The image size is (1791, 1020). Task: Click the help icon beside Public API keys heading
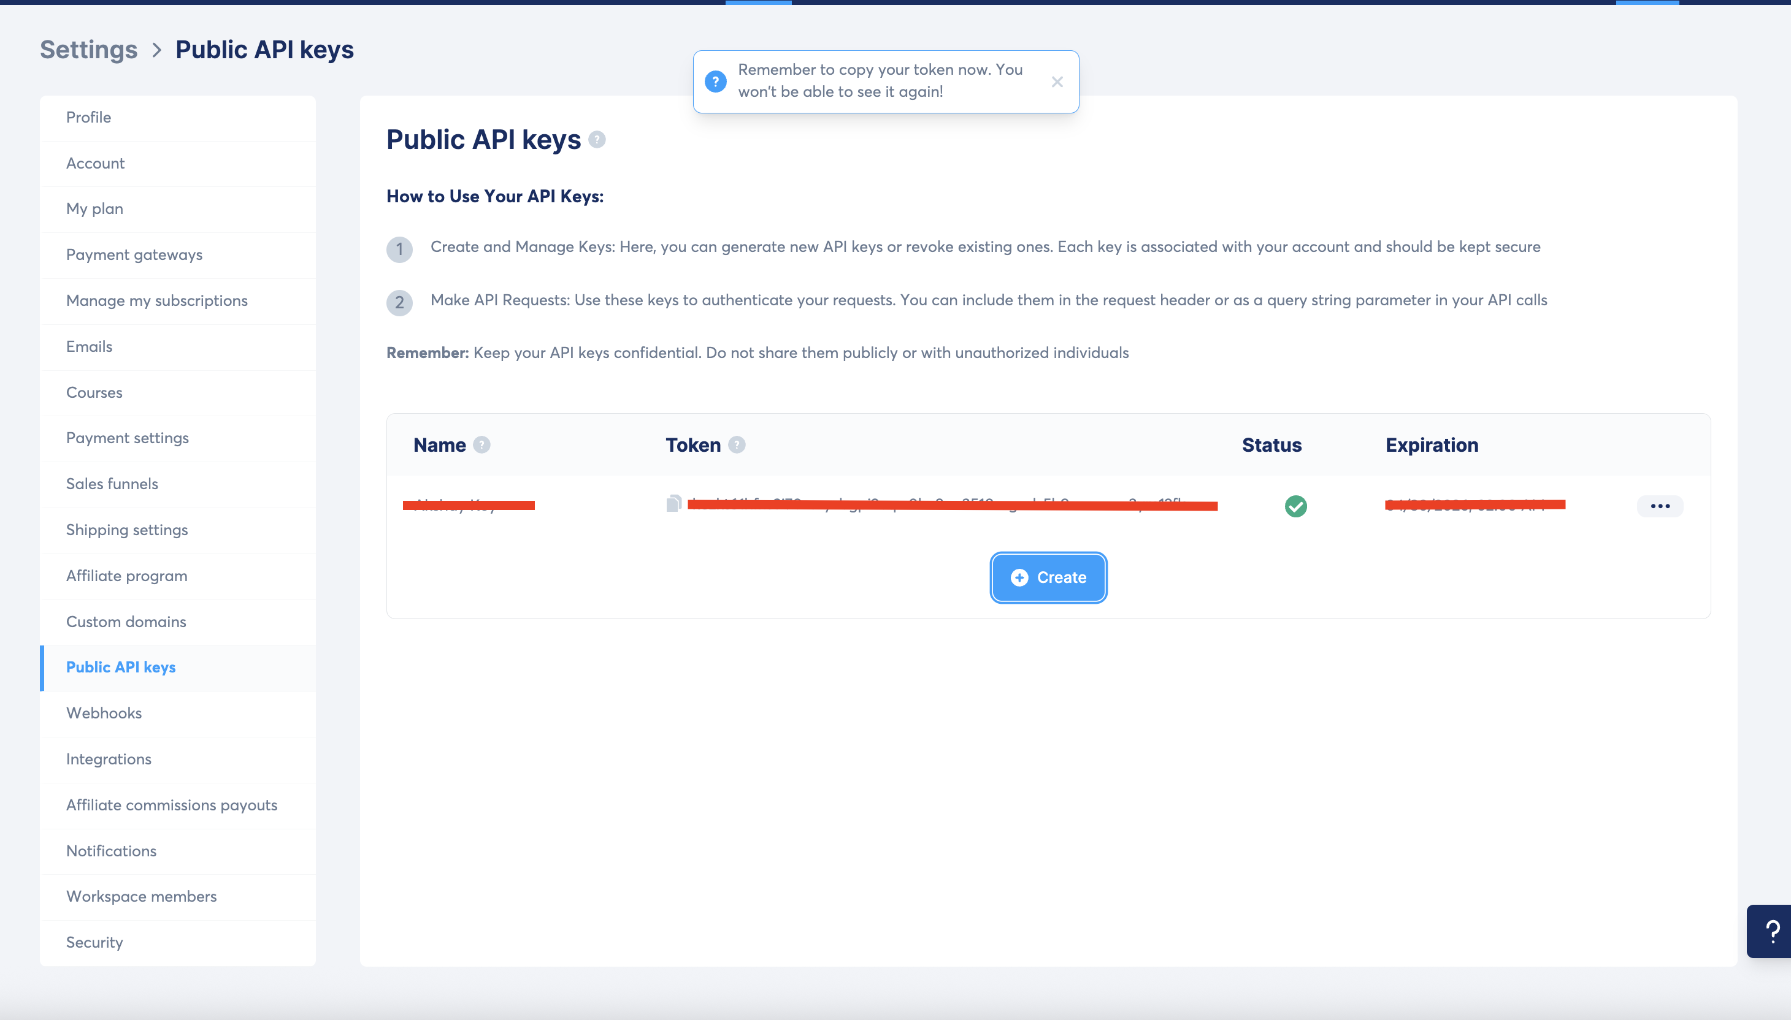coord(597,140)
